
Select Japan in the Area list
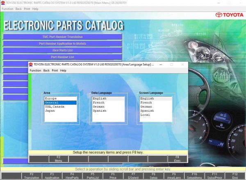(x=61, y=111)
